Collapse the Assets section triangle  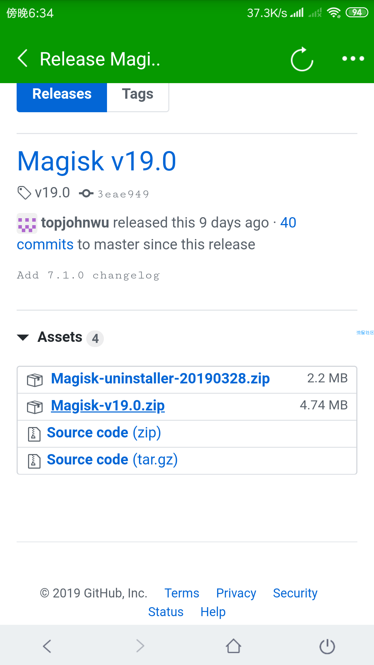coord(23,337)
